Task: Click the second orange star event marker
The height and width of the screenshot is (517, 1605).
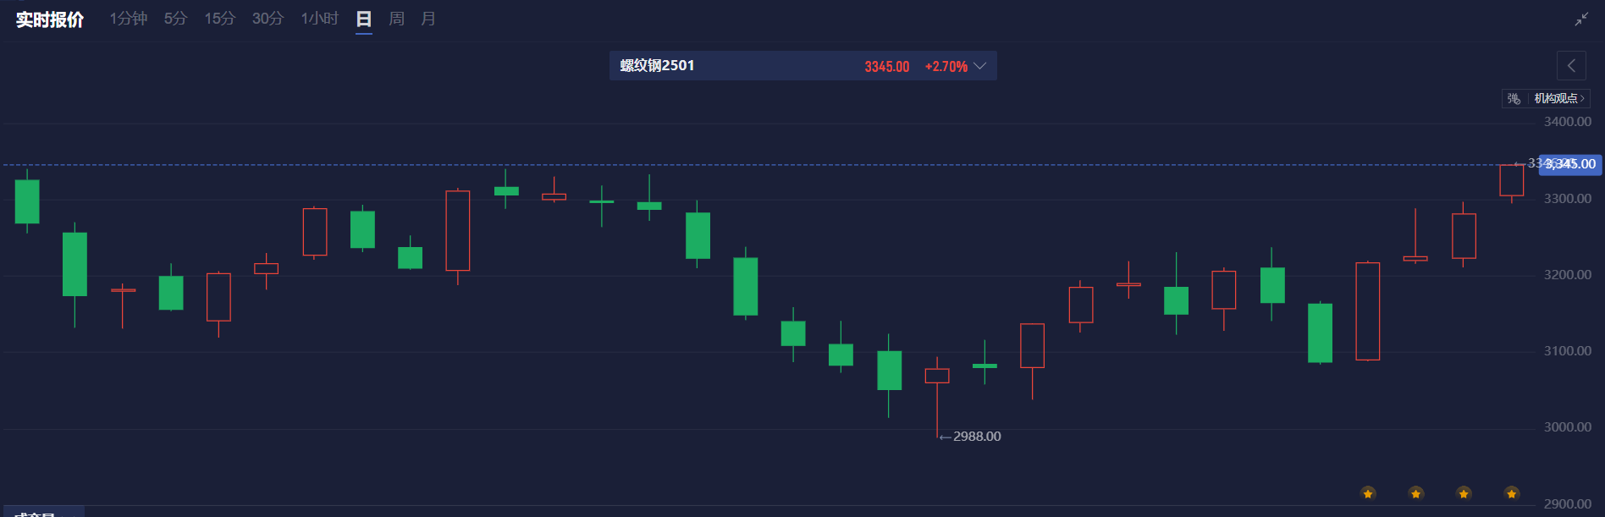Action: (x=1416, y=493)
